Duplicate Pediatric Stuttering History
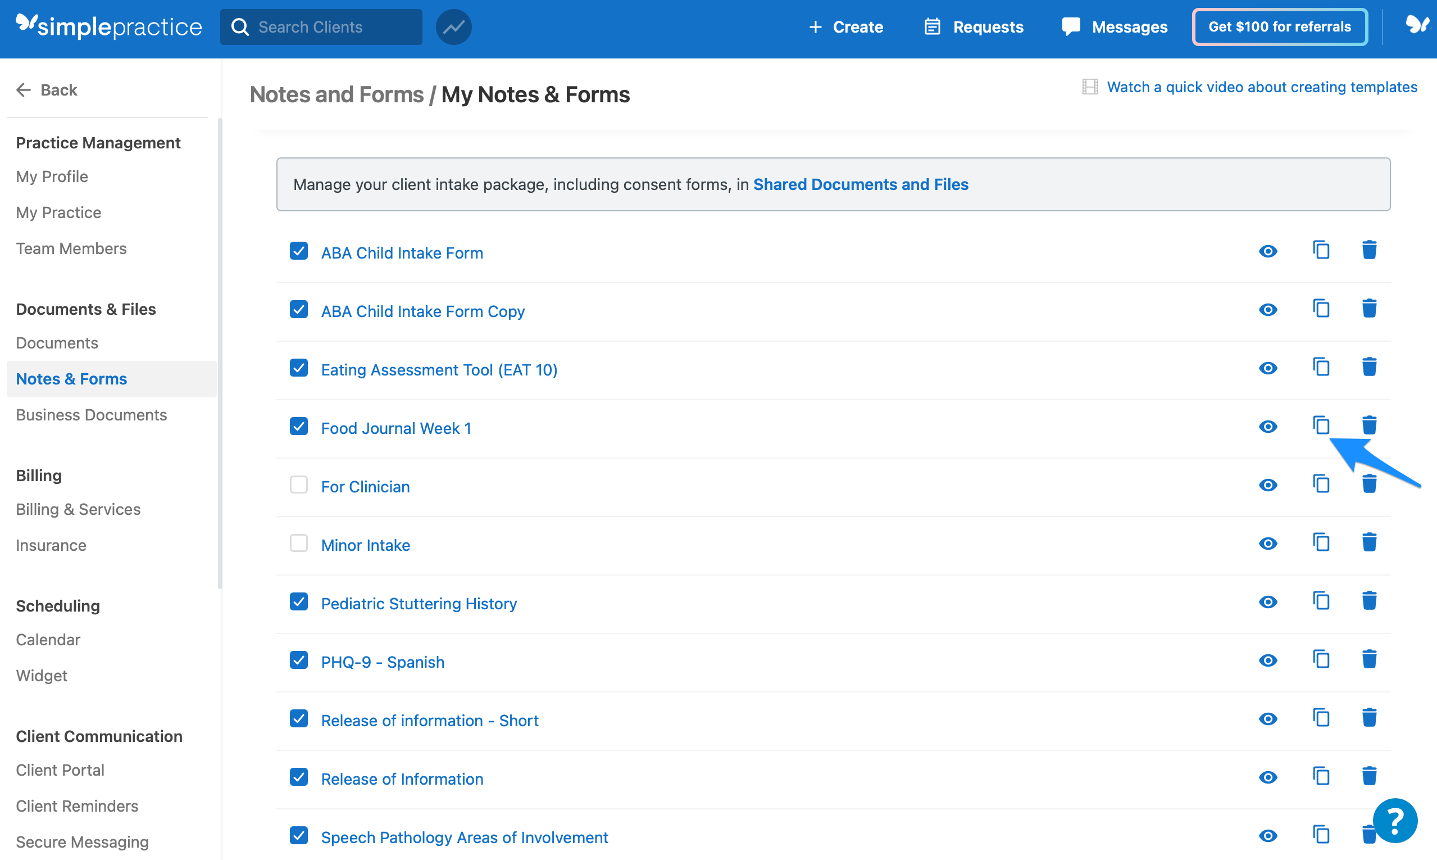Viewport: 1437px width, 860px height. (1321, 601)
